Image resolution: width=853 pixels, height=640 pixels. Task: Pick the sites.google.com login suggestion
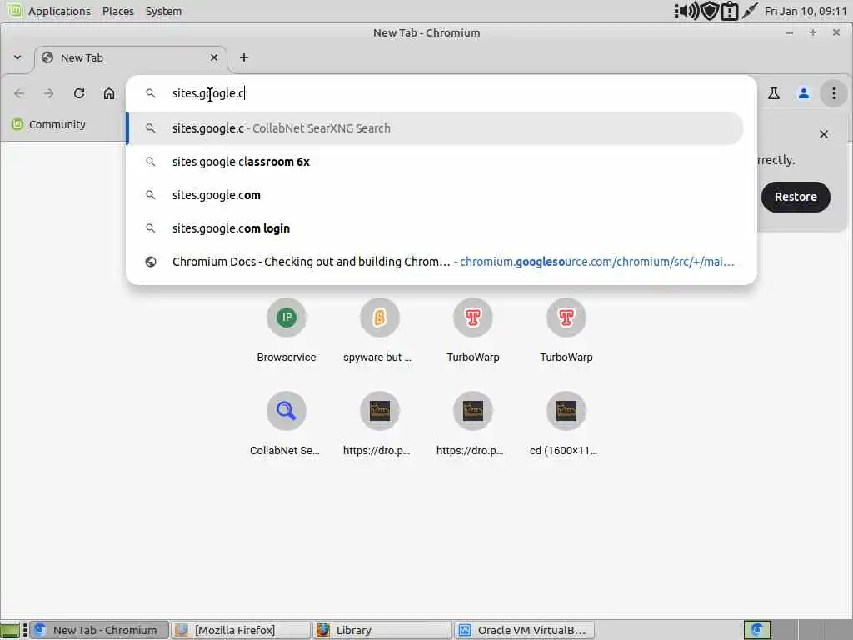click(x=435, y=228)
